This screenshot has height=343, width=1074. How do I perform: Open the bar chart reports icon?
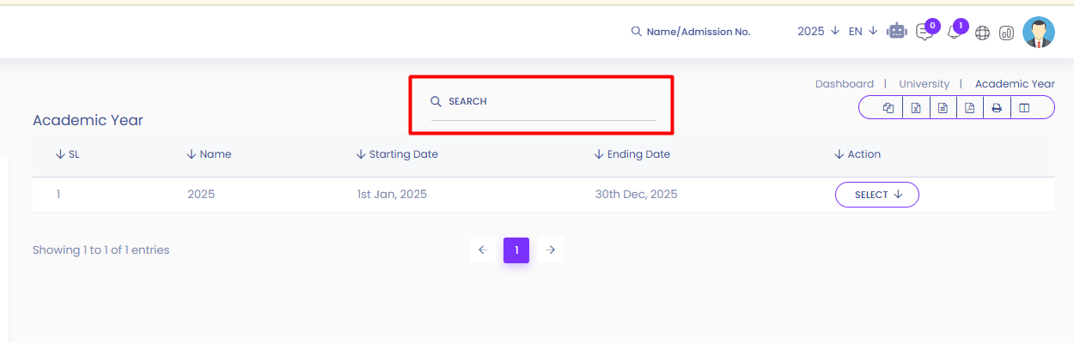point(1006,33)
